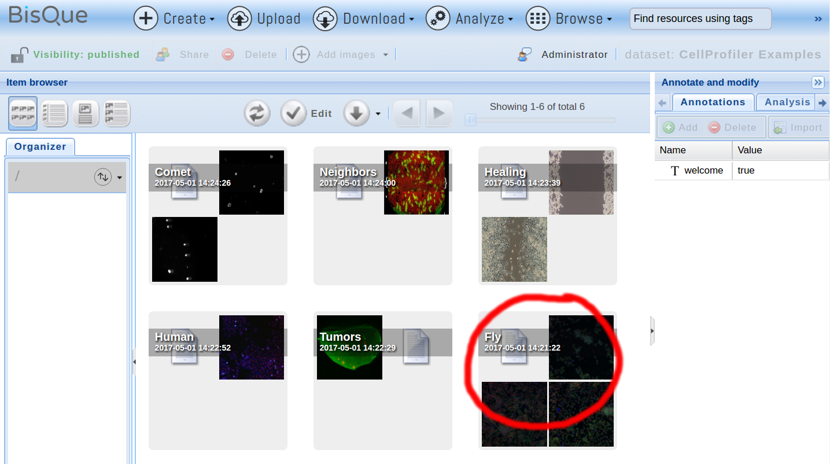Click the page slider handle
830x464 pixels.
[471, 120]
